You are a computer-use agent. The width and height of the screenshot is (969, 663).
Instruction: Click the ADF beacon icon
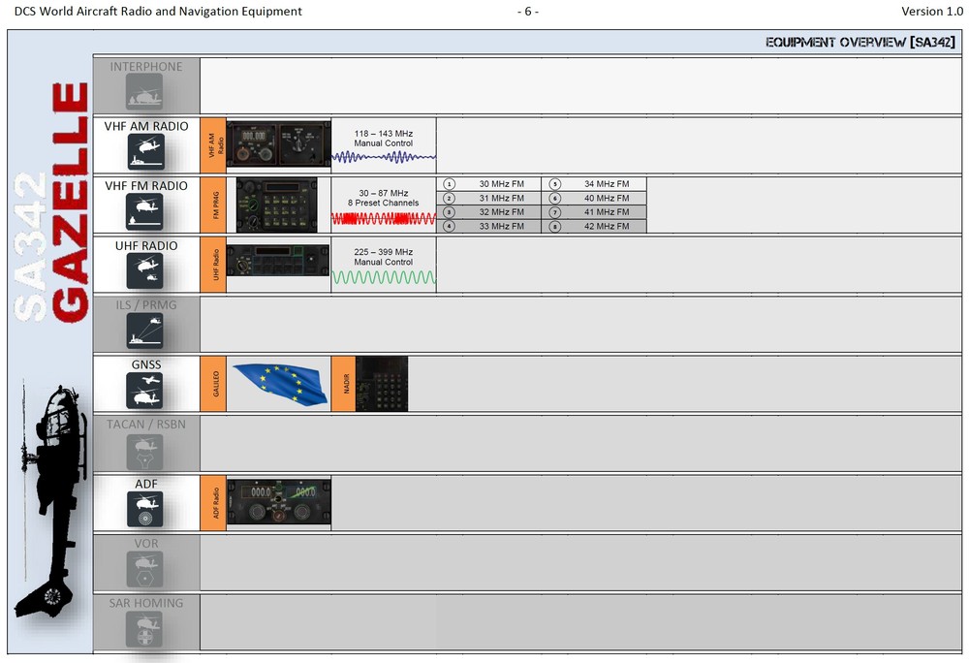point(144,509)
